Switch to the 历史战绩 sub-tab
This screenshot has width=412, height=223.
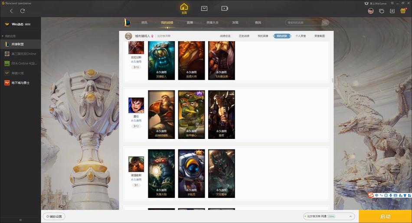click(244, 36)
